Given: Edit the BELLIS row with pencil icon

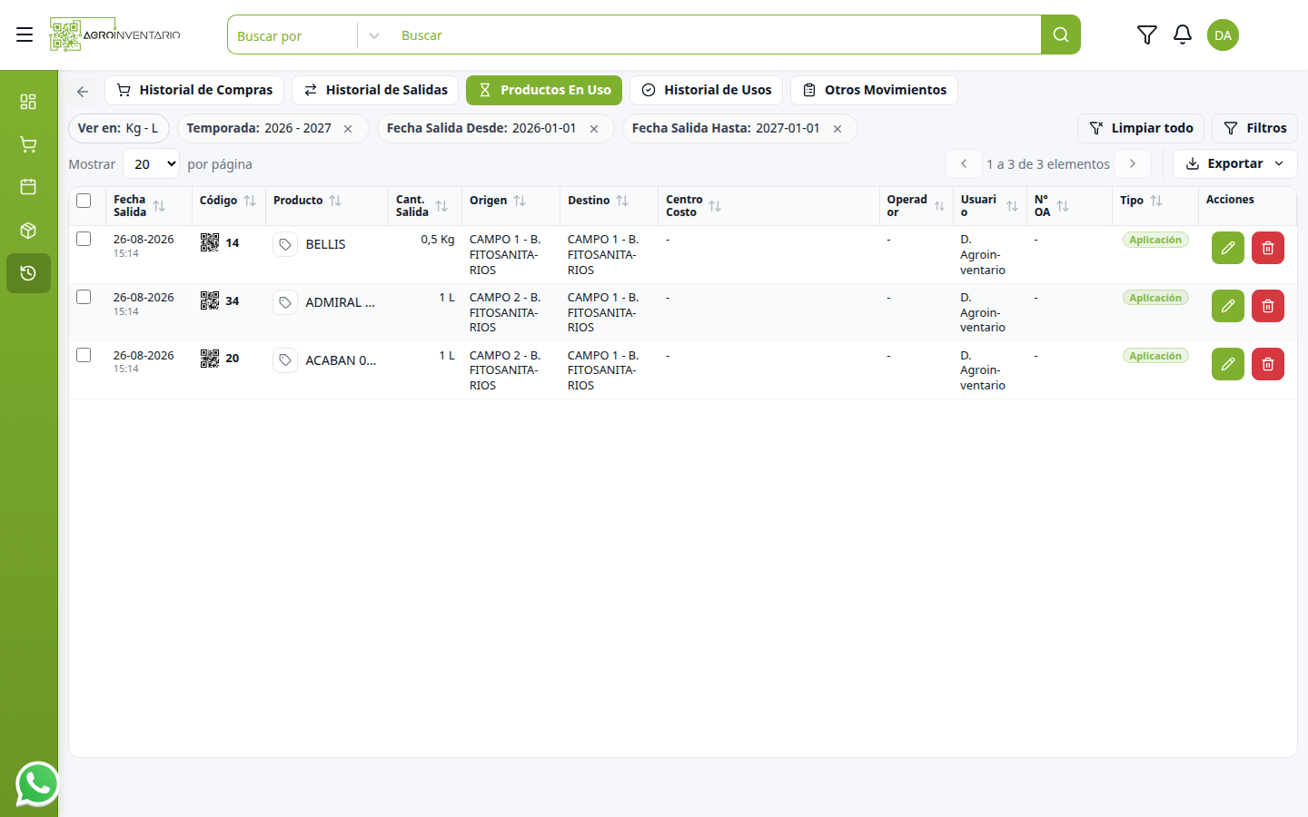Looking at the screenshot, I should 1227,248.
